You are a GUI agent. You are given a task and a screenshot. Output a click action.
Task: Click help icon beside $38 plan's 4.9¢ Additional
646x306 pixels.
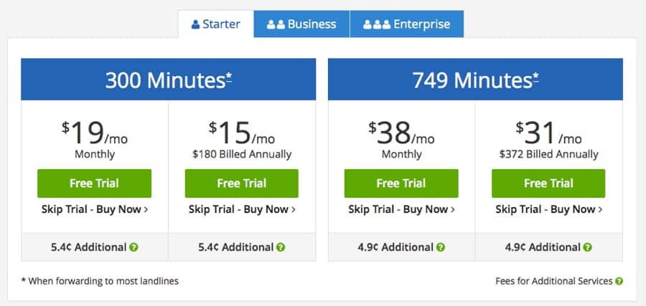click(441, 247)
